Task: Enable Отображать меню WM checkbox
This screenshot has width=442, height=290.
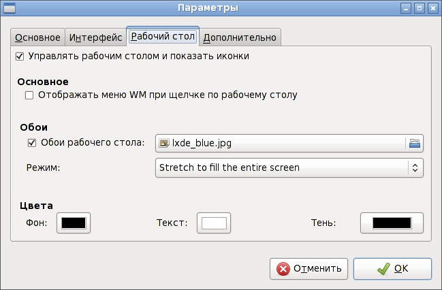Action: pyautogui.click(x=29, y=95)
